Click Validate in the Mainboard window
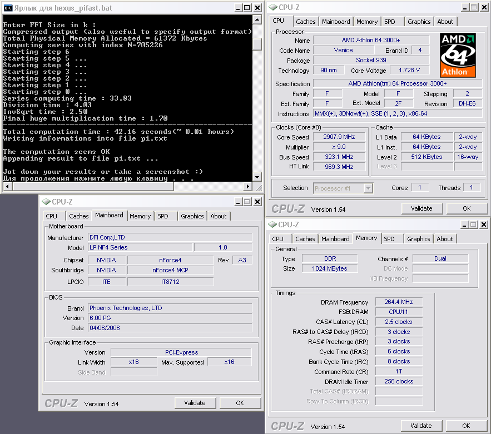Viewport: 491px width, 434px height. click(195, 403)
